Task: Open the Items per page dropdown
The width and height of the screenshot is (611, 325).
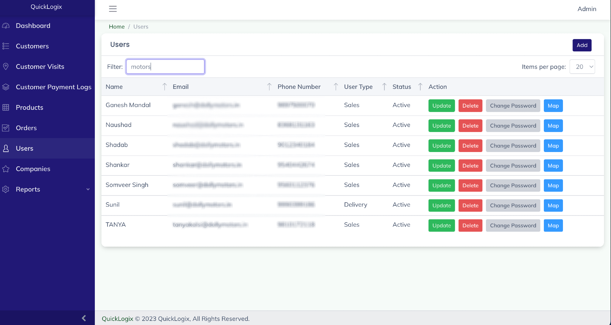Action: coord(582,67)
